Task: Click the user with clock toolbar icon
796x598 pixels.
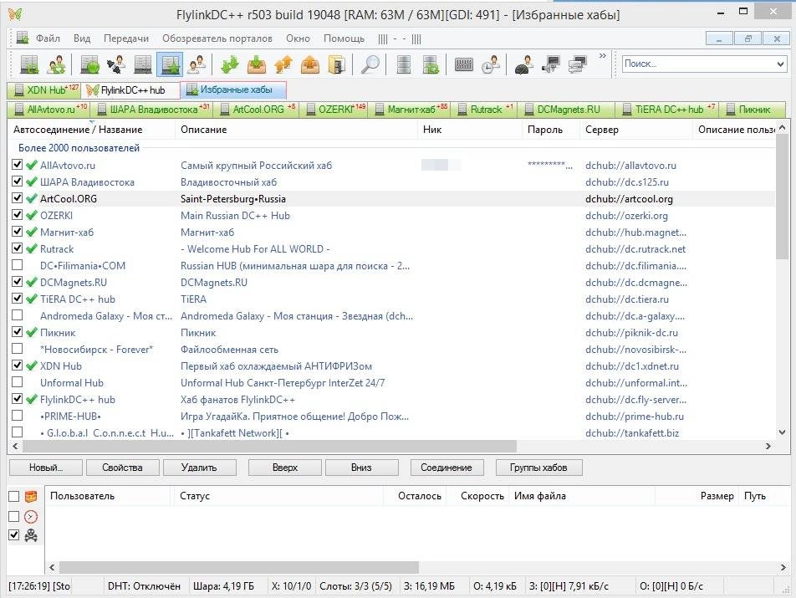Action: tap(491, 64)
